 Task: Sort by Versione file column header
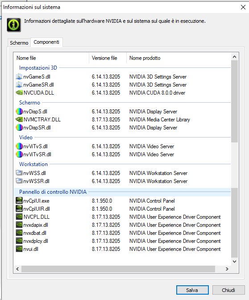coord(108,58)
